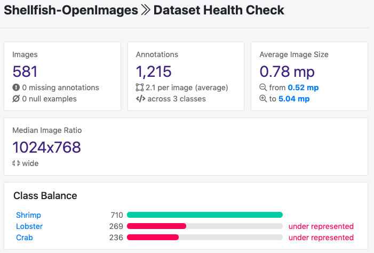Click the Lobster count 269
The height and width of the screenshot is (253, 374).
[x=116, y=226]
